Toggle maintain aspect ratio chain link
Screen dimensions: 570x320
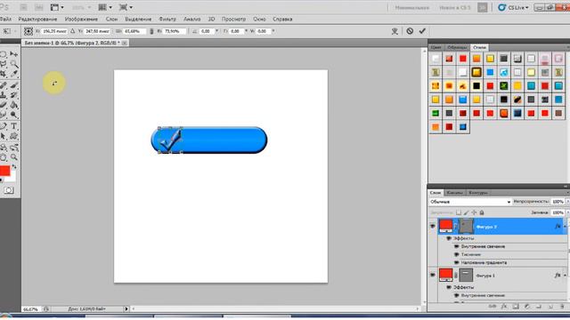click(x=151, y=31)
